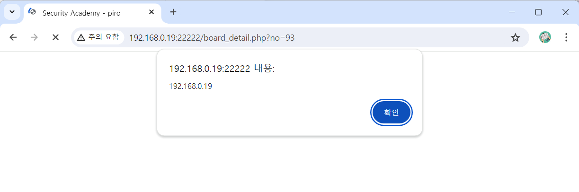Close the Security Academy tab

(151, 12)
